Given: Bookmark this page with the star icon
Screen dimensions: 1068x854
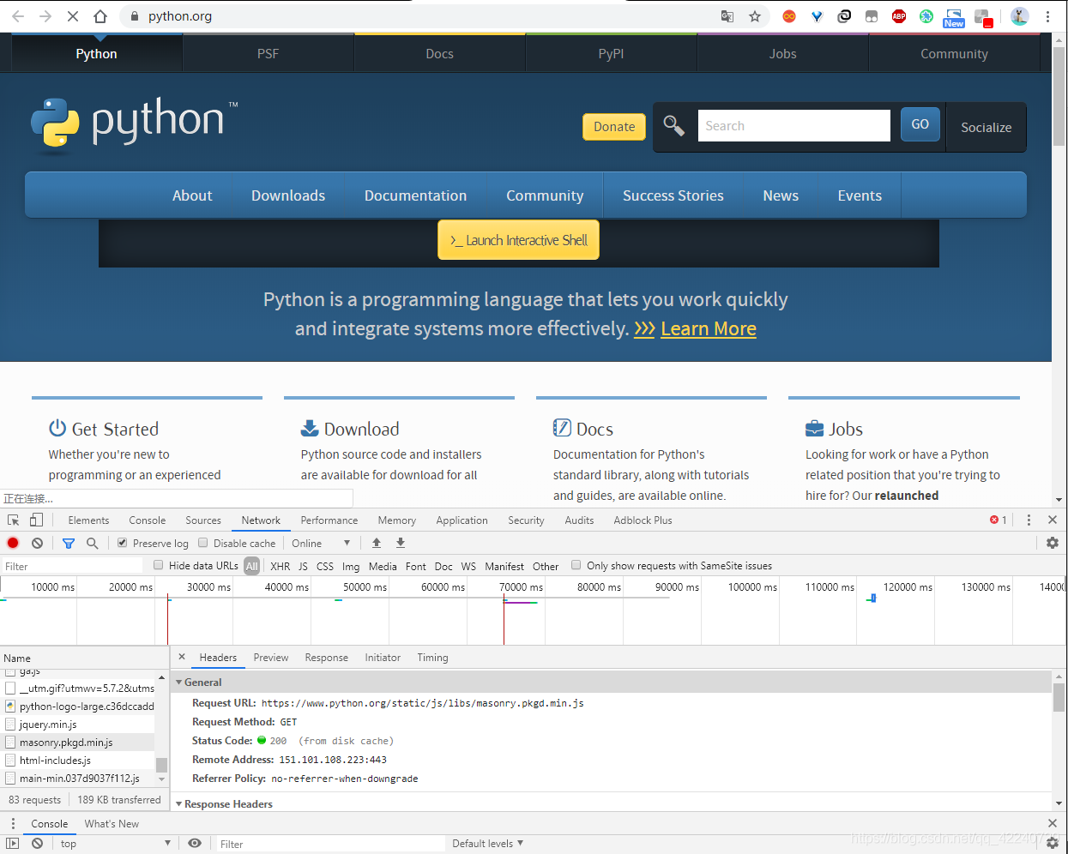Looking at the screenshot, I should coord(755,16).
